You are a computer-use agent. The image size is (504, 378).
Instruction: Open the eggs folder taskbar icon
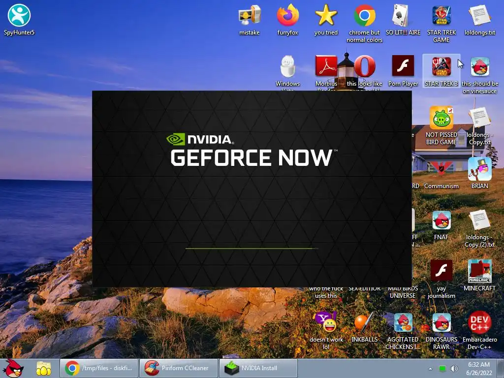[43, 368]
